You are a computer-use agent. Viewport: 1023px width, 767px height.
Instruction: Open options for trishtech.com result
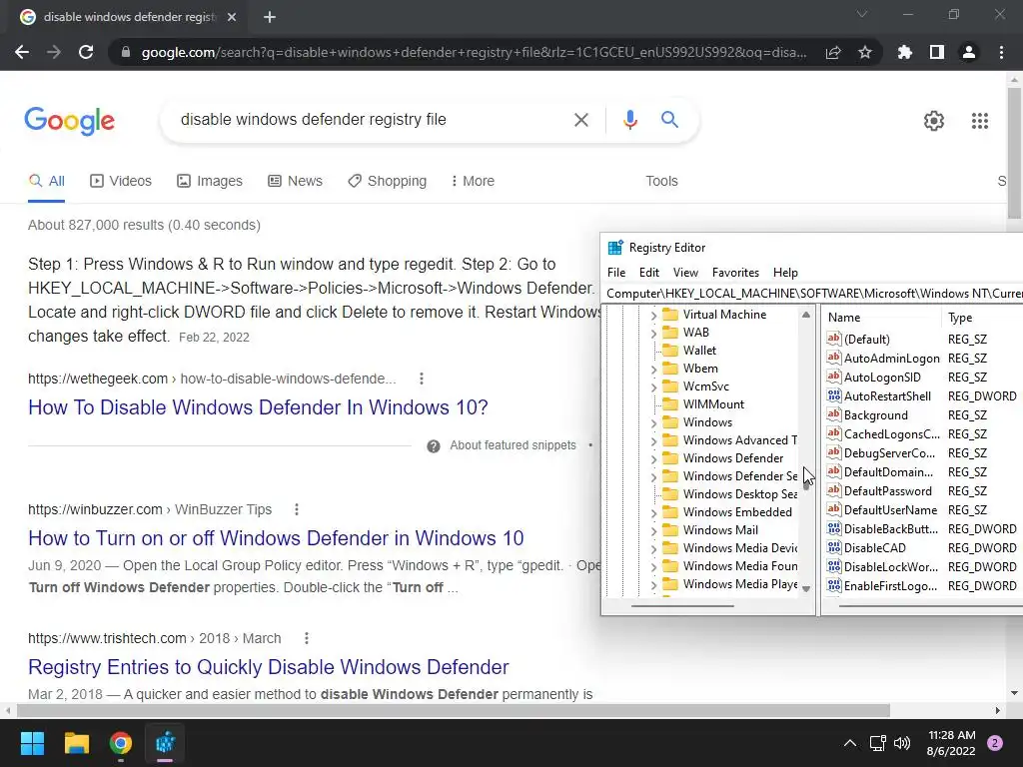tap(306, 638)
